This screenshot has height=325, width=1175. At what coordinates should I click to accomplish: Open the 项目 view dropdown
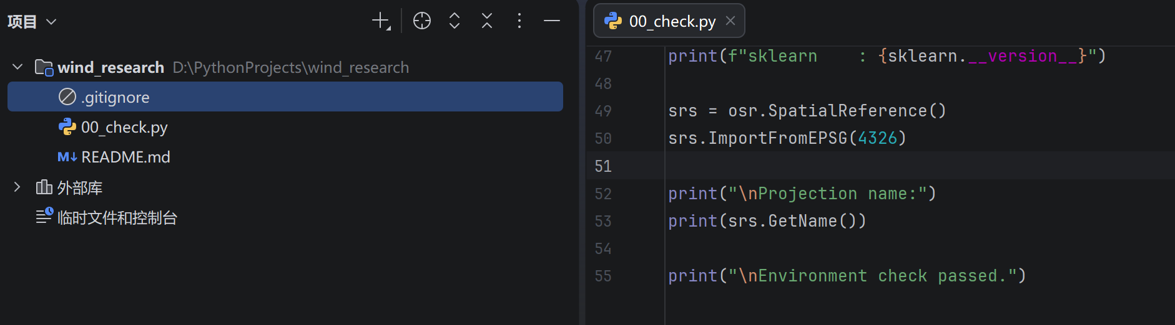pos(32,22)
